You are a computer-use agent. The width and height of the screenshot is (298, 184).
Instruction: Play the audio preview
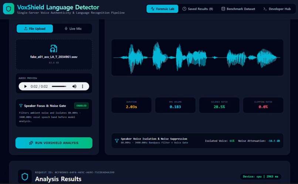pos(25,86)
